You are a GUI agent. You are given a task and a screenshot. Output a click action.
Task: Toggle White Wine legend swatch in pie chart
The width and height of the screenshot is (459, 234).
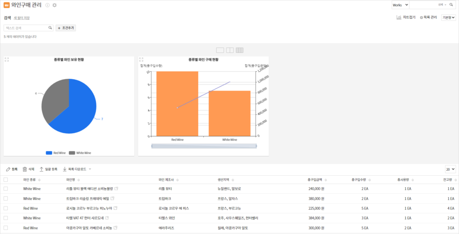click(x=72, y=153)
